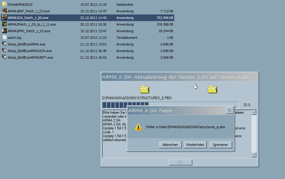This screenshot has width=285, height=179.
Task: Select file name ARMA2Patch_1_05_to_1_11.exe
Action: [x=32, y=24]
